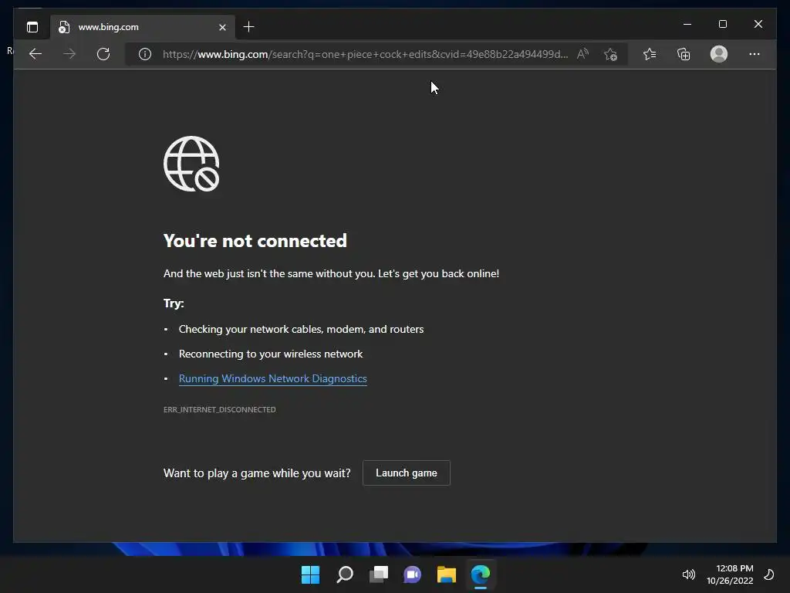
Task: Open the tab actions menu icon
Action: pos(32,27)
